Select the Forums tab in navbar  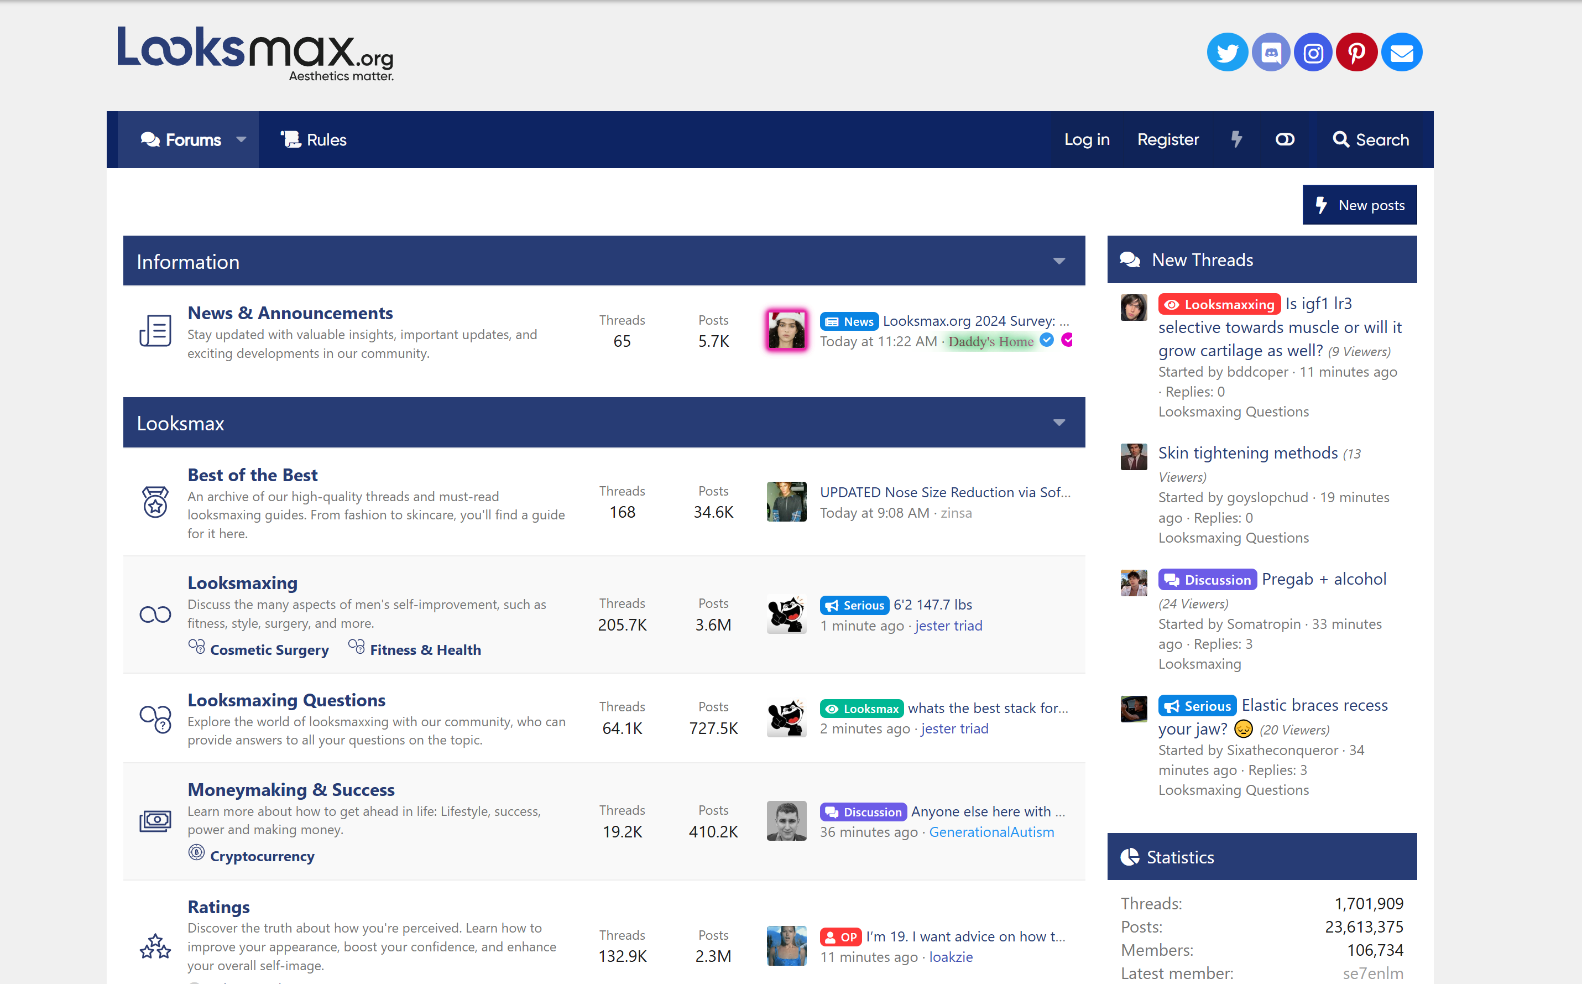pos(181,139)
